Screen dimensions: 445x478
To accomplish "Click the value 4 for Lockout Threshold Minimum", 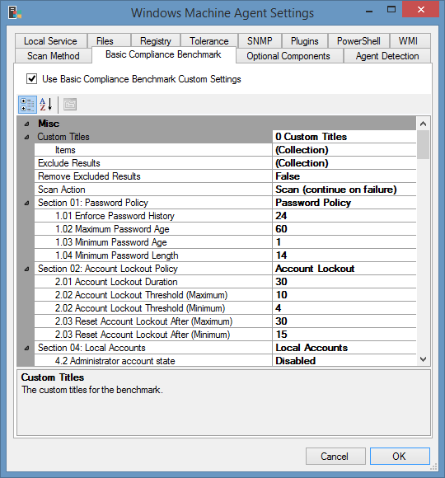I will (344, 308).
